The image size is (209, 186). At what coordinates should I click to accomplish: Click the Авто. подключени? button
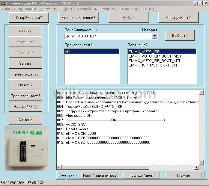[79, 17]
